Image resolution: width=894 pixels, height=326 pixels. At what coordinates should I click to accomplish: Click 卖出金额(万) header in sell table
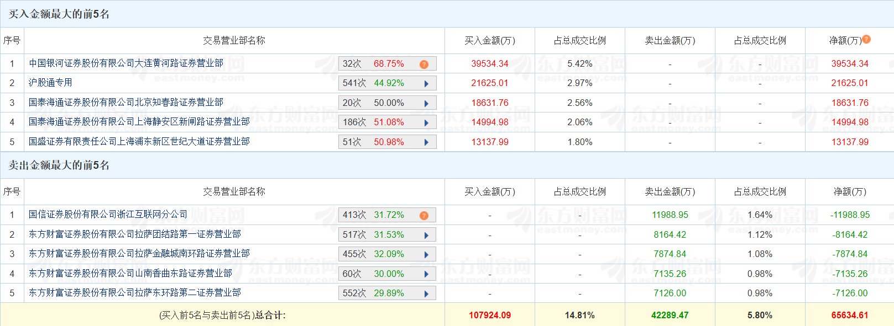(x=670, y=192)
